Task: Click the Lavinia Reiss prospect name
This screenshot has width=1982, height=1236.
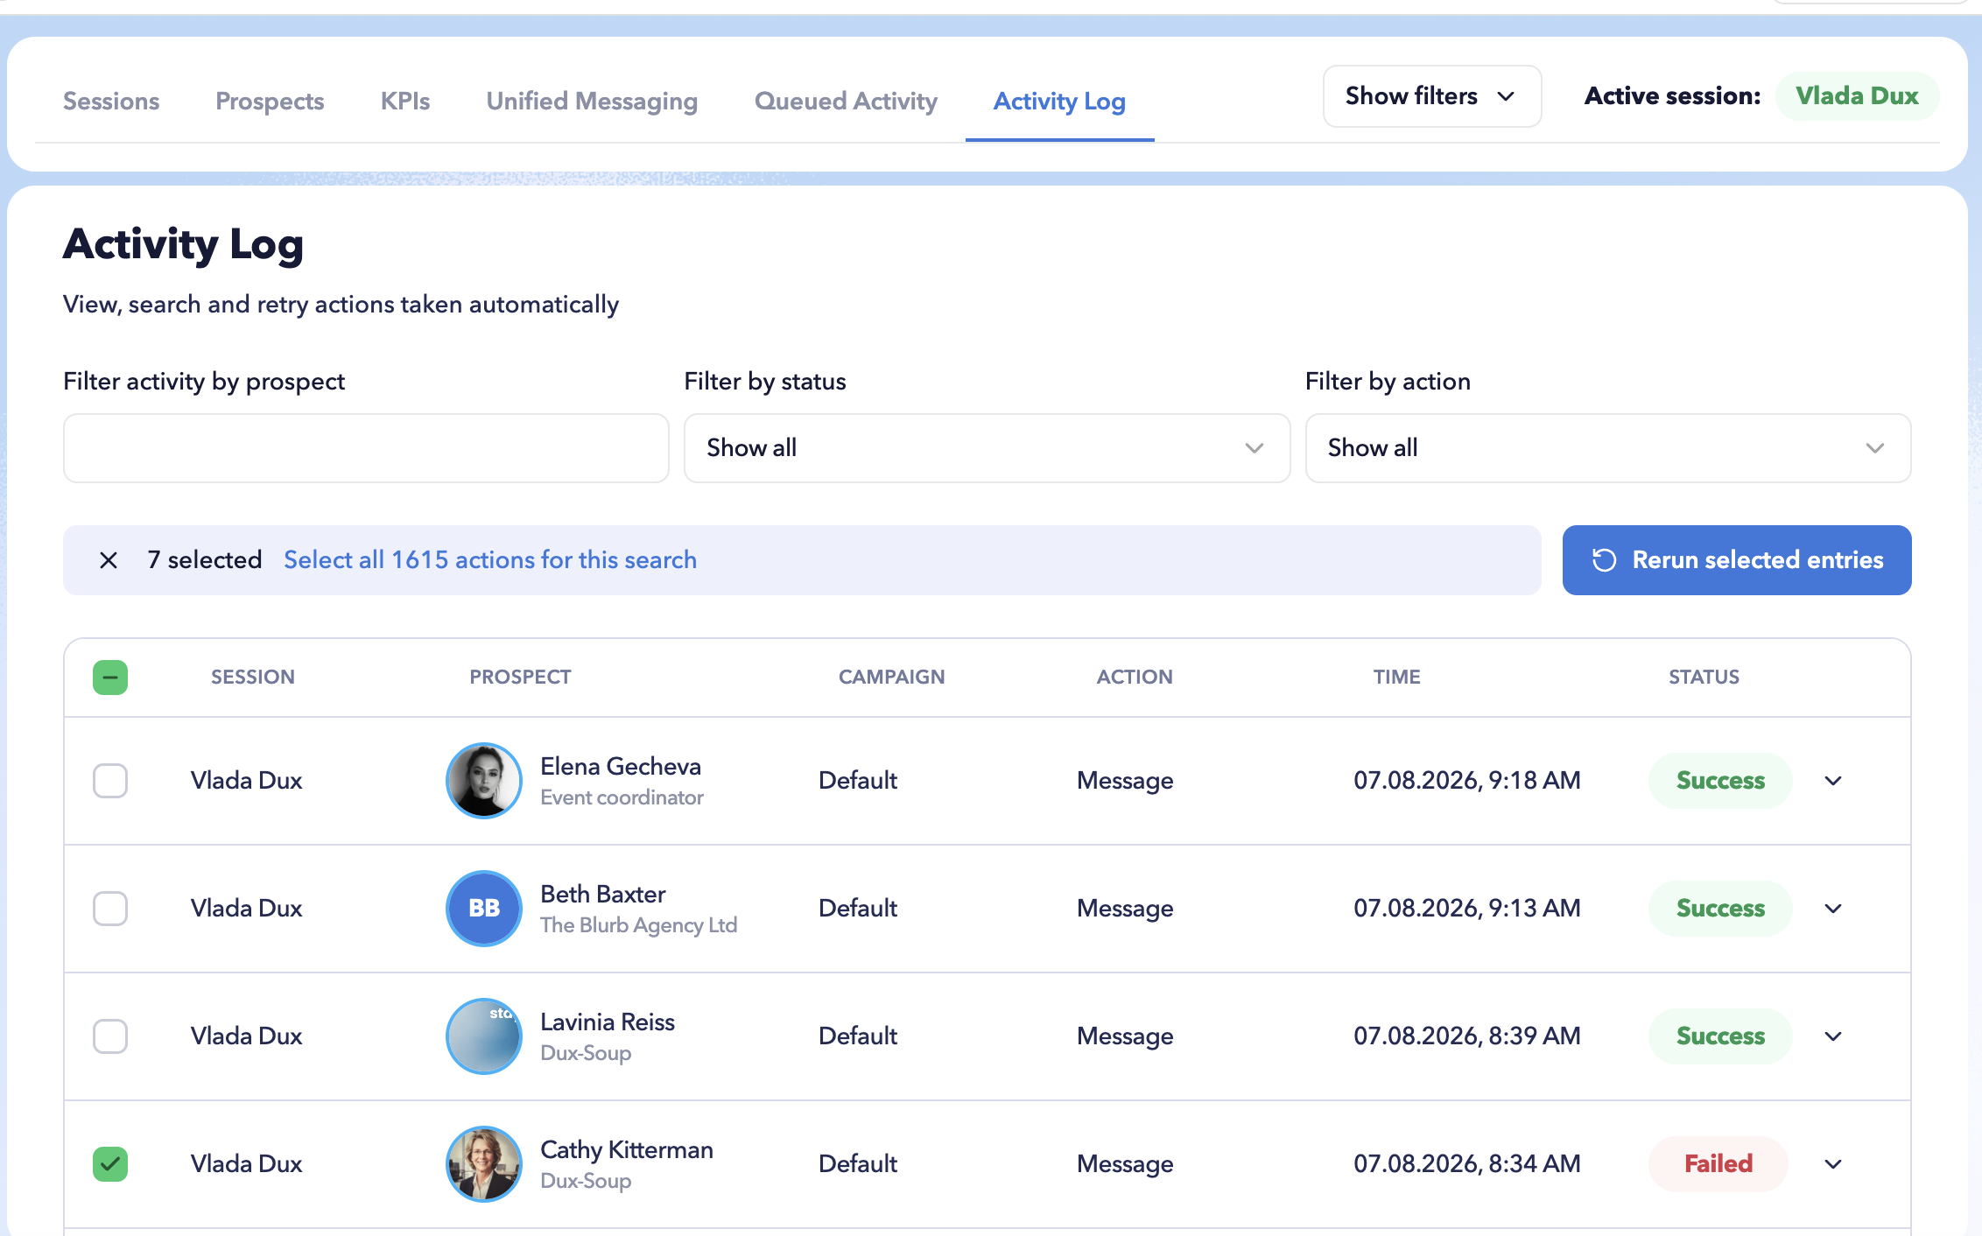Action: click(608, 1022)
